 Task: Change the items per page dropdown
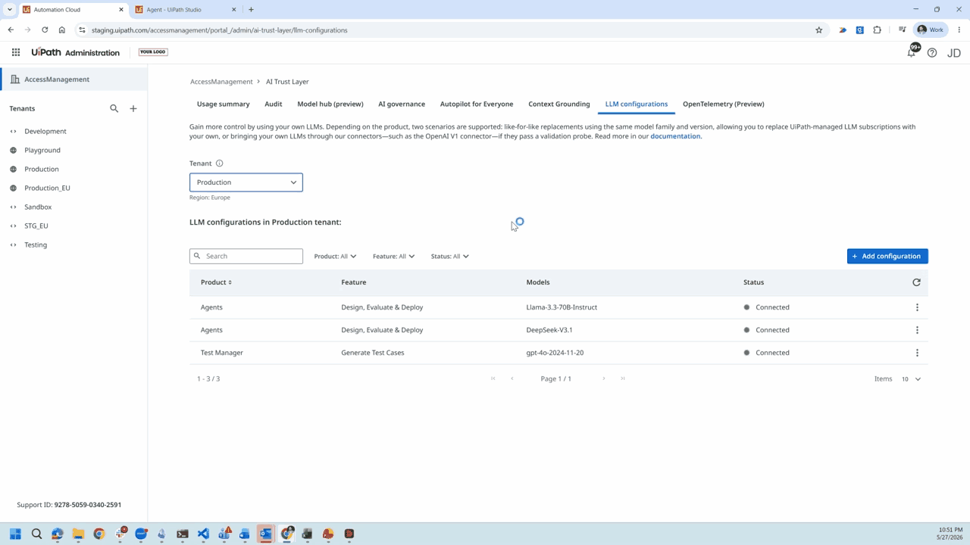click(x=911, y=378)
